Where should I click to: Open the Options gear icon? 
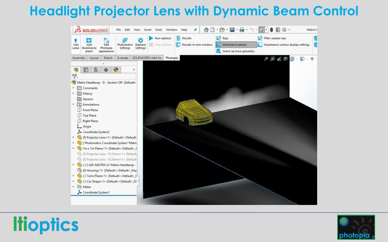(284, 30)
